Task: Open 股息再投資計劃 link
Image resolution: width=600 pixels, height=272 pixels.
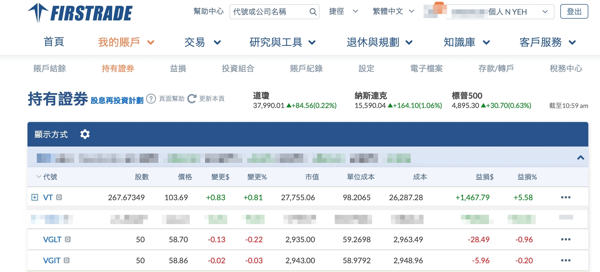Action: point(117,100)
